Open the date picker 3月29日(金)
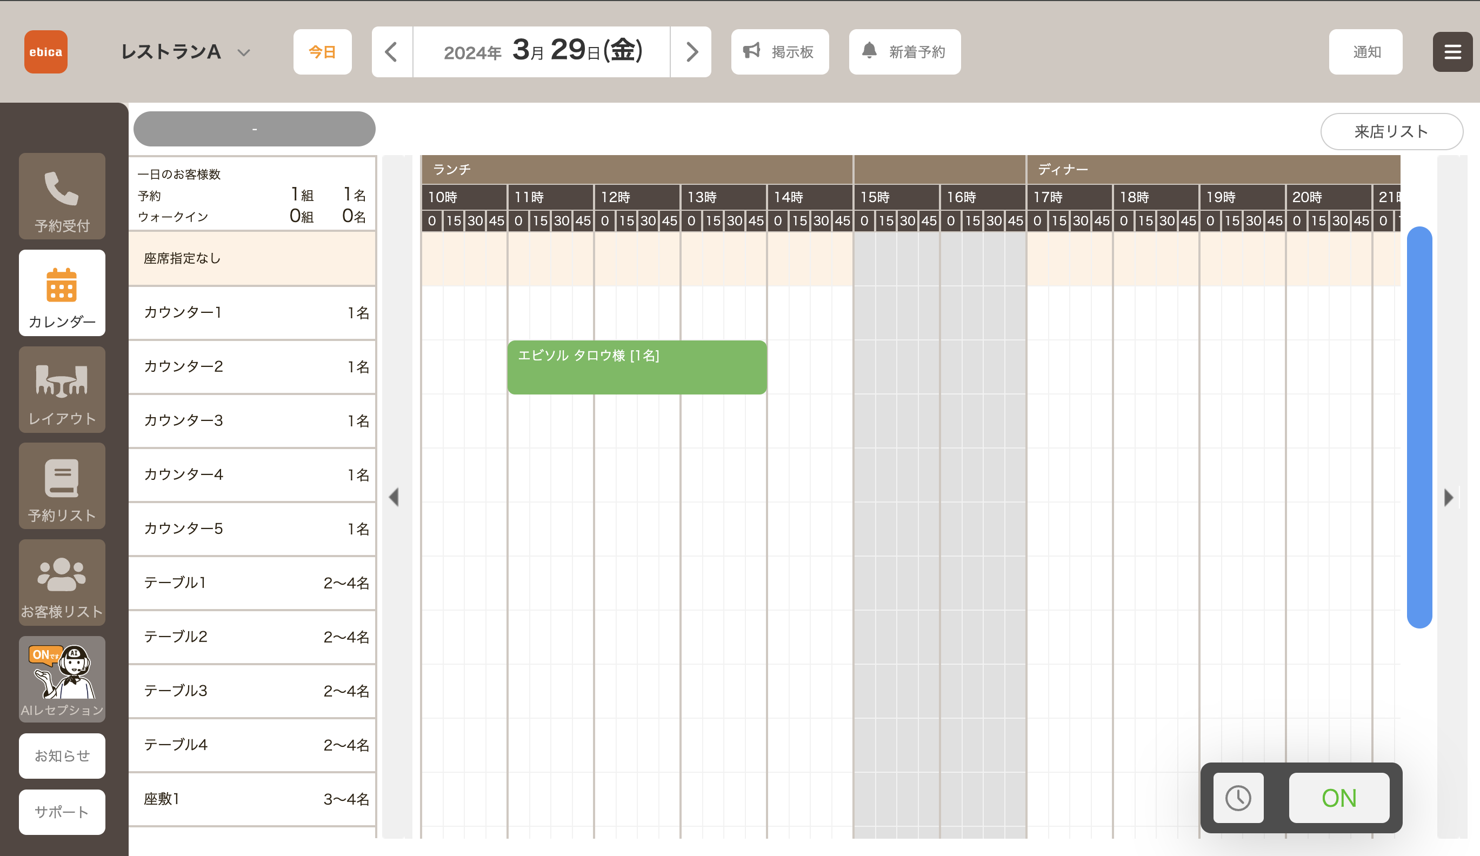 point(542,52)
